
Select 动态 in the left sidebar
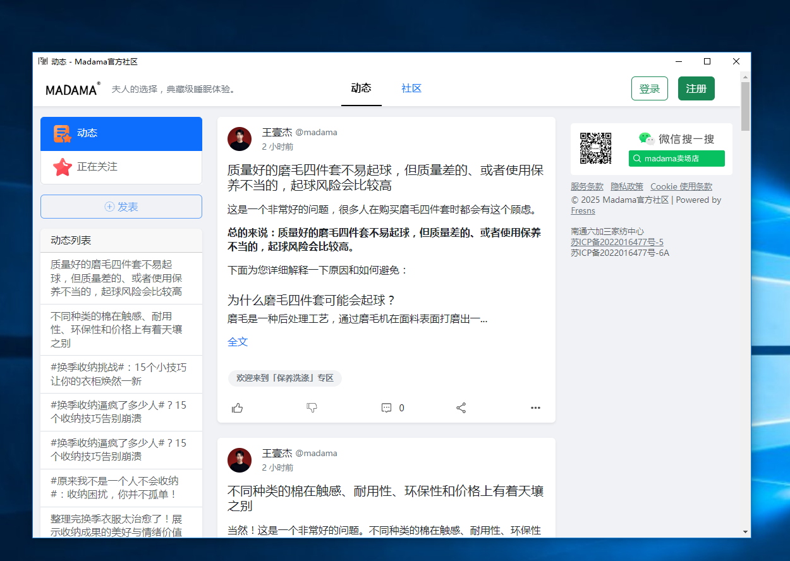point(121,133)
